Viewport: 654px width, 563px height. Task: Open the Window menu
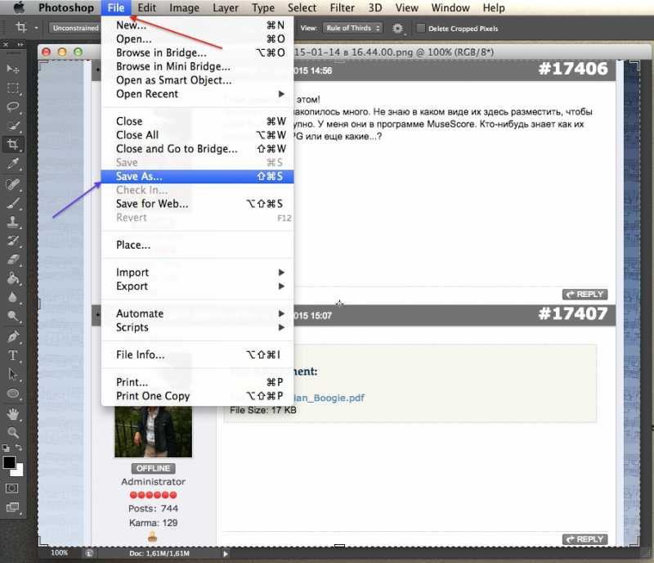point(450,7)
